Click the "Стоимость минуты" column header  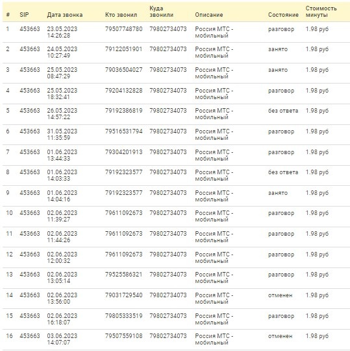(321, 12)
